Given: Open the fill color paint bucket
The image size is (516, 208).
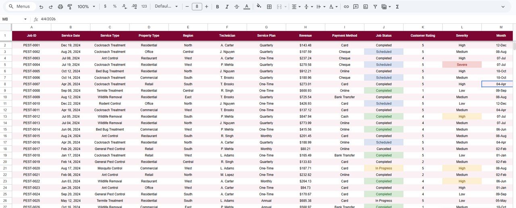Looking at the screenshot, I should pos(259,7).
